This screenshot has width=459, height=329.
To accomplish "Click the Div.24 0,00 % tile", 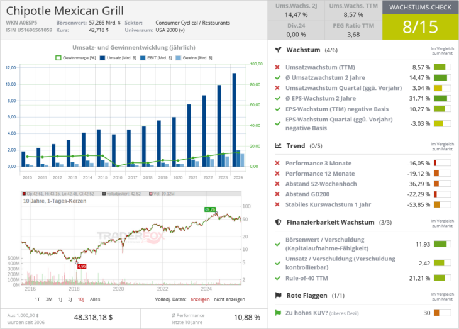I will [296, 30].
